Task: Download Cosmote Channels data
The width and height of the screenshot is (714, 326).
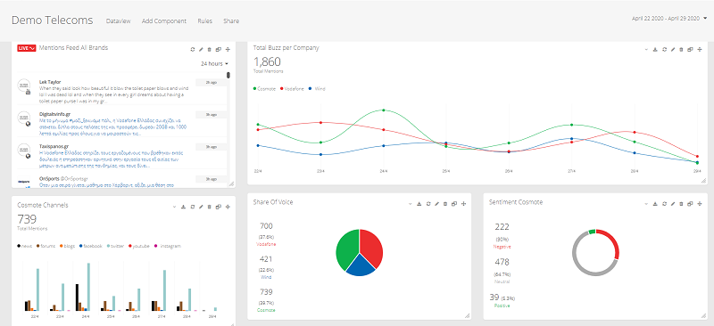Action: 184,207
